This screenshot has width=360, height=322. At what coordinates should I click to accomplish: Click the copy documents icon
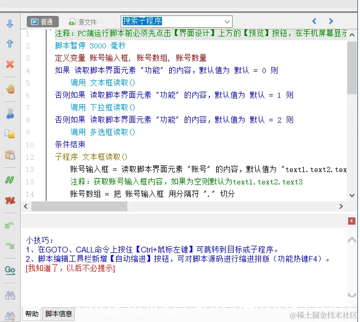(x=10, y=134)
